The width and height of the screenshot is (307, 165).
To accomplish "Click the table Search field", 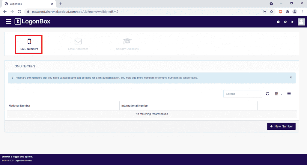I will (242, 94).
